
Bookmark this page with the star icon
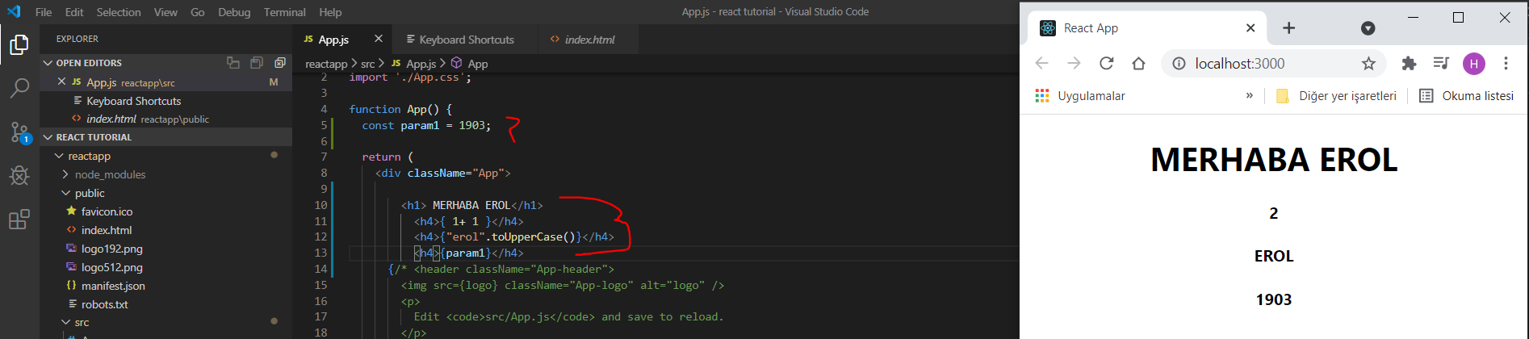click(x=1368, y=64)
